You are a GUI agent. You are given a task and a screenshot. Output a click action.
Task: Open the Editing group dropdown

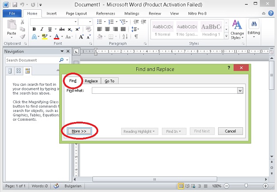[254, 28]
